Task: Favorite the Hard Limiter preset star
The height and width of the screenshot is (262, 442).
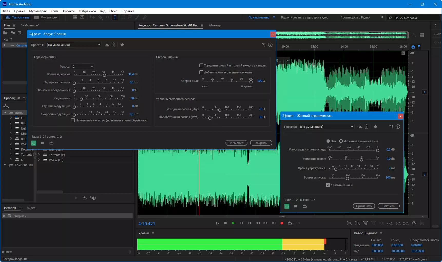Action: coord(376,127)
